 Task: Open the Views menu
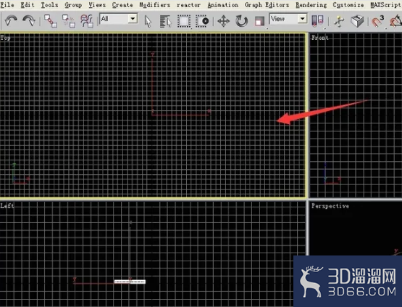97,5
